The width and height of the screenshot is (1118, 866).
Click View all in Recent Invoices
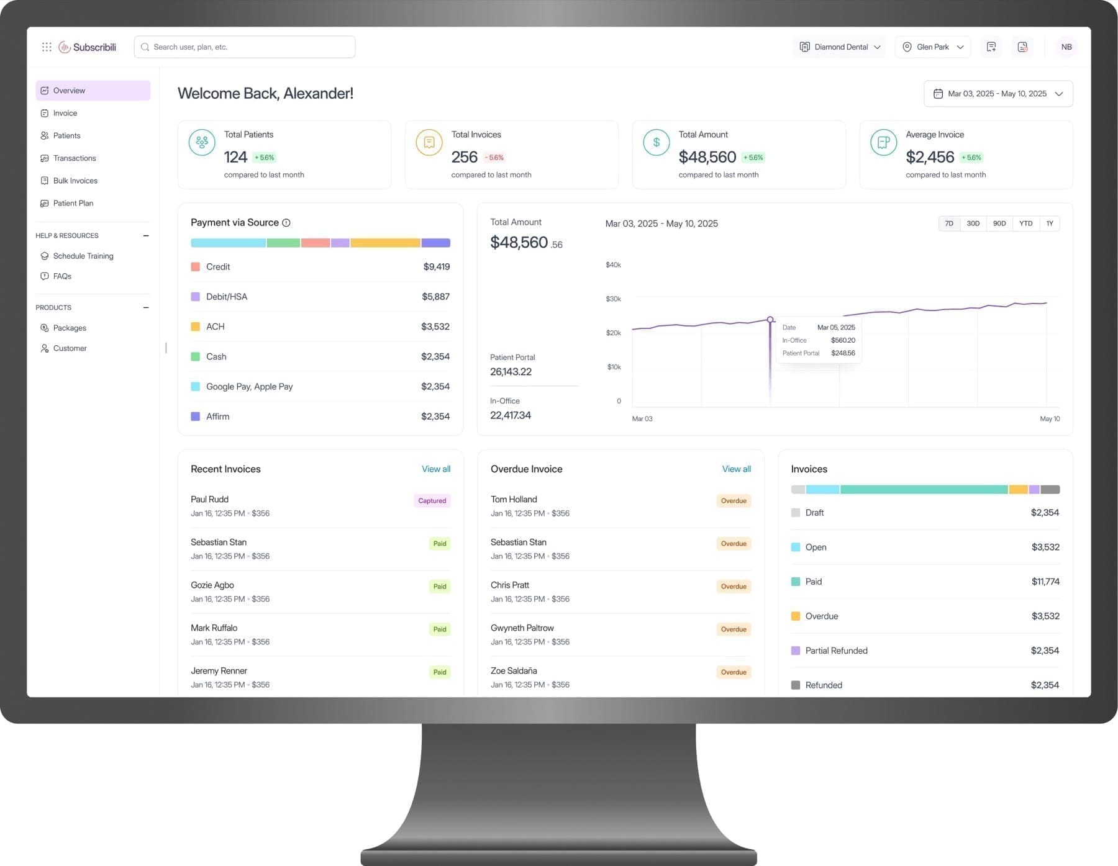point(436,469)
